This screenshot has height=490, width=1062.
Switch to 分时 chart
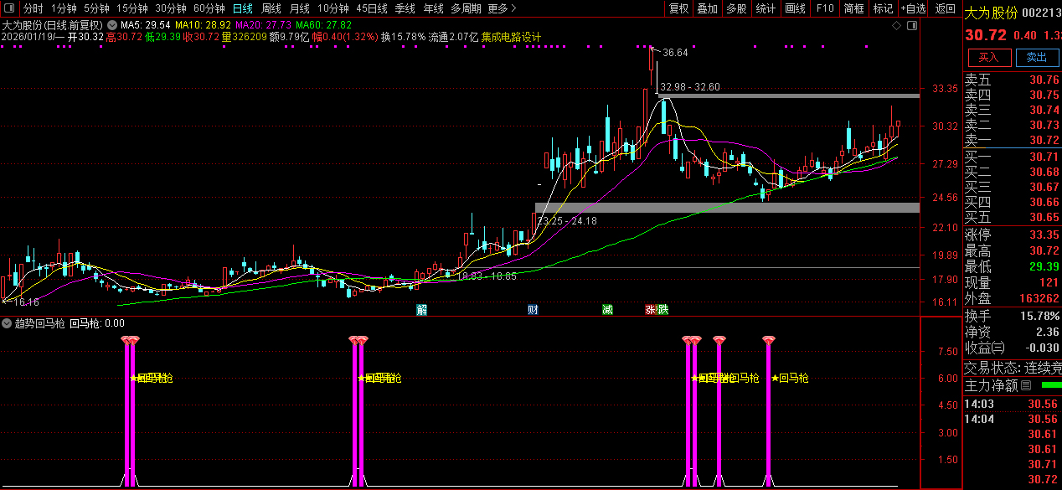click(33, 8)
